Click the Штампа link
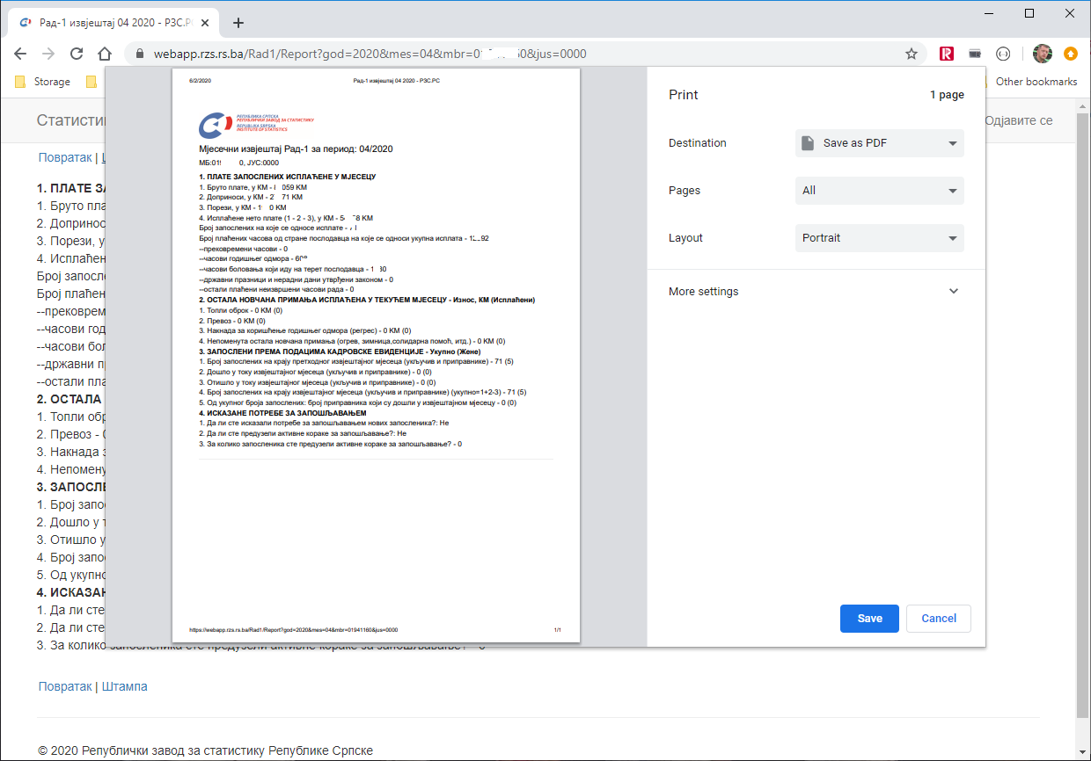The width and height of the screenshot is (1091, 761). pos(125,686)
